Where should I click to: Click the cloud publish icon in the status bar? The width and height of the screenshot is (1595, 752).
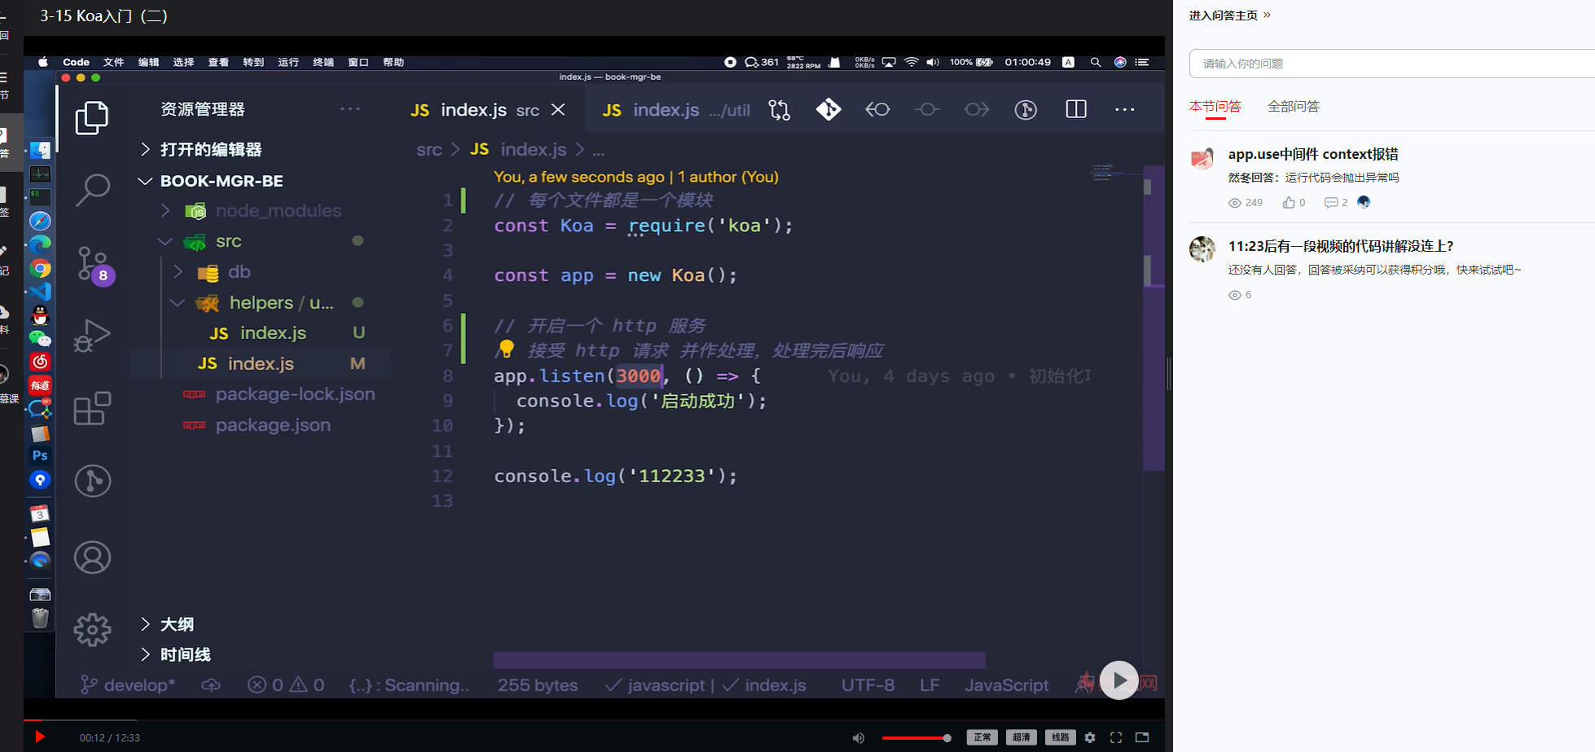coord(211,685)
